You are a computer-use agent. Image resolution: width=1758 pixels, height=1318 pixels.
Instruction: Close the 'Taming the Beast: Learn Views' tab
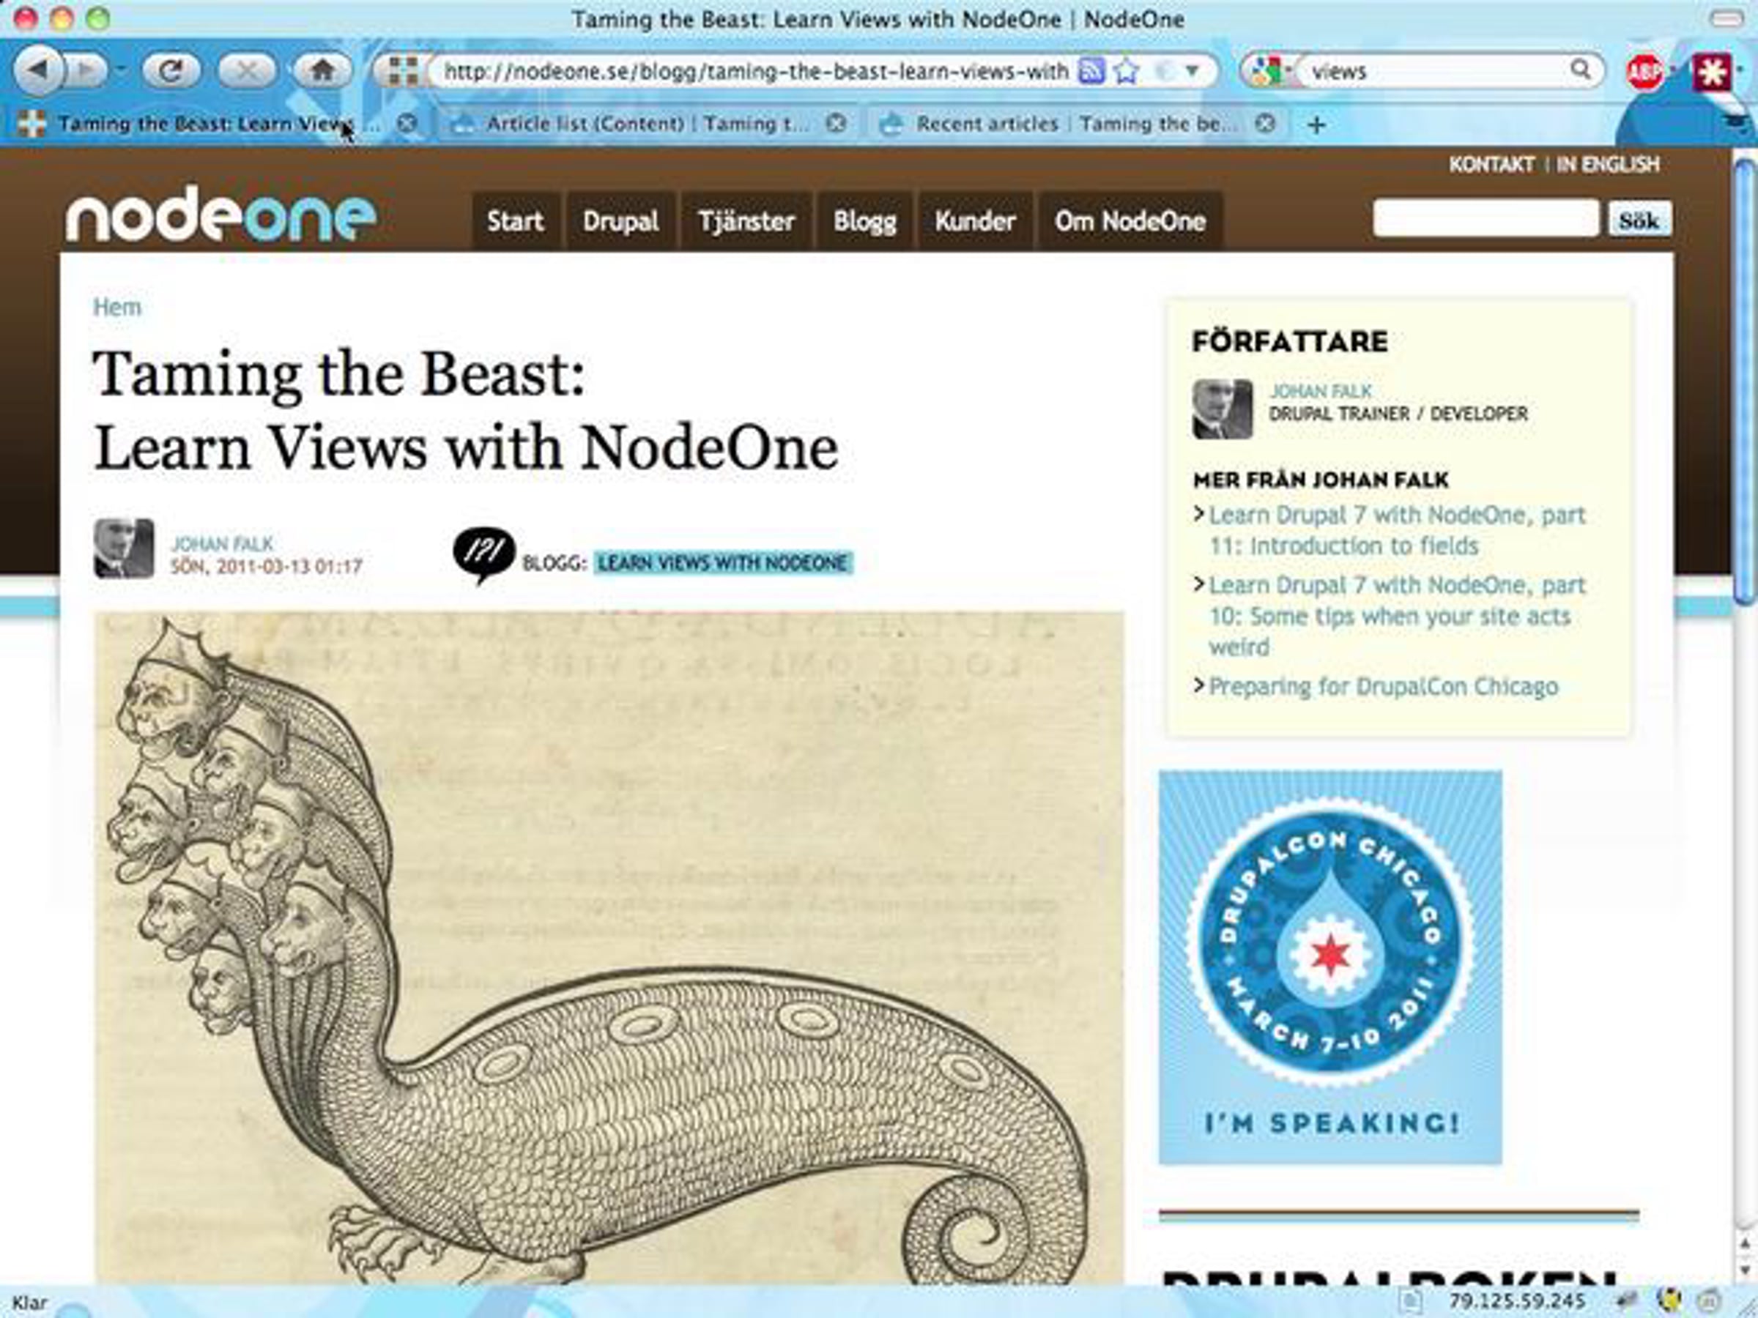point(407,124)
